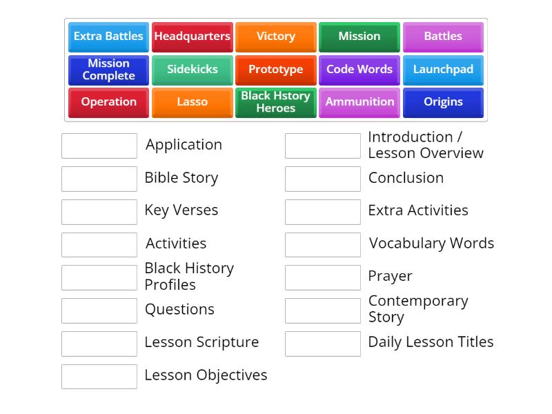Select the answer slot next to Key Verses
552x414 pixels.
point(99,212)
